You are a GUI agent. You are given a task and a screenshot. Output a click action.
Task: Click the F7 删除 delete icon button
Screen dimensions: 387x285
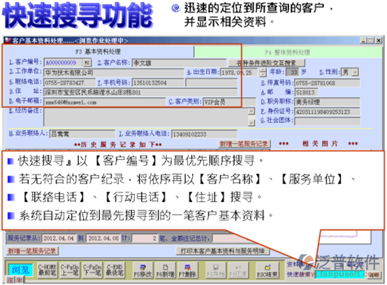[x=187, y=270]
